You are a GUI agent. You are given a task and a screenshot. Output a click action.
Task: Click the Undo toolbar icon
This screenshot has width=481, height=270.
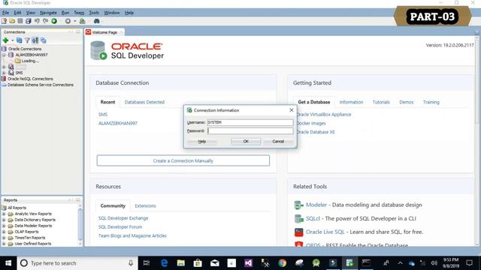37,21
